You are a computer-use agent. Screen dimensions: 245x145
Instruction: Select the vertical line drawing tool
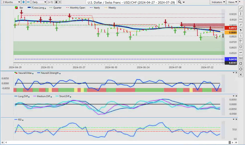pyautogui.click(x=241, y=14)
